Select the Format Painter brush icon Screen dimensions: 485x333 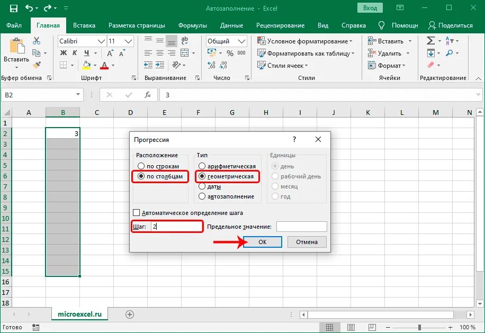click(x=37, y=65)
